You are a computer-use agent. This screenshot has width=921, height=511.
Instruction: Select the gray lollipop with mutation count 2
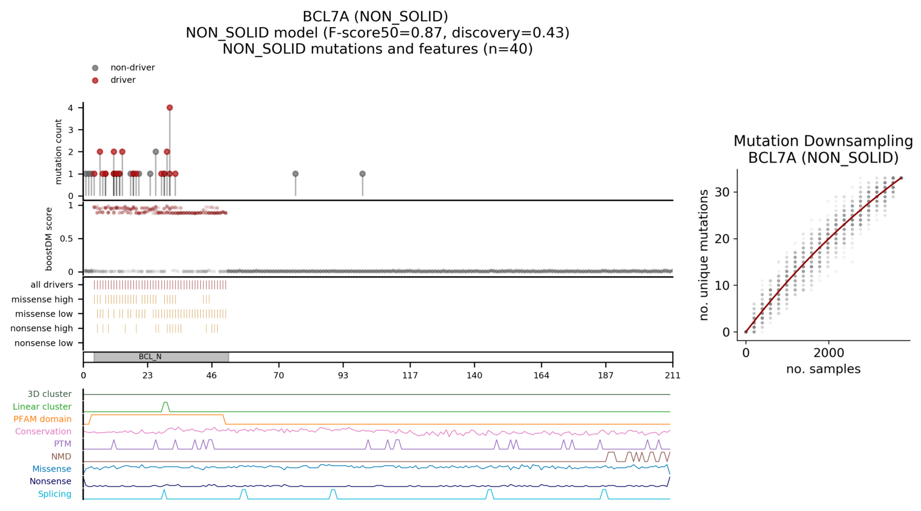pyautogui.click(x=156, y=152)
